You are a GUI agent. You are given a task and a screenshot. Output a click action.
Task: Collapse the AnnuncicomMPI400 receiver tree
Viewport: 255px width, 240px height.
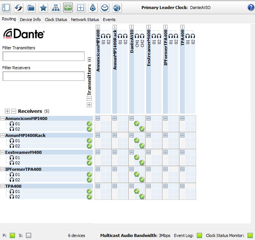3,118
